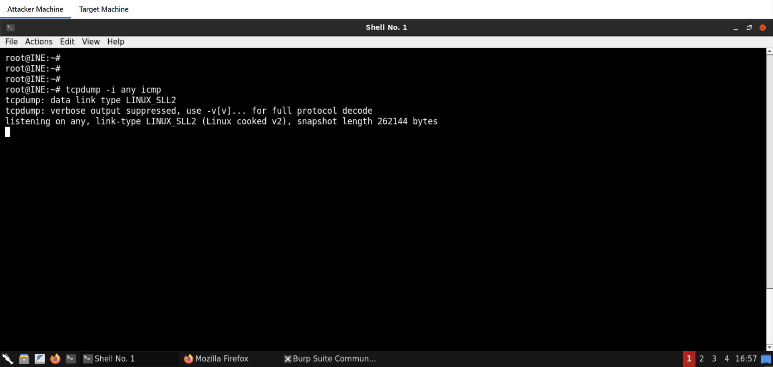Open a new terminal from panel launcher
Screen dimensions: 773x367
pyautogui.click(x=71, y=359)
